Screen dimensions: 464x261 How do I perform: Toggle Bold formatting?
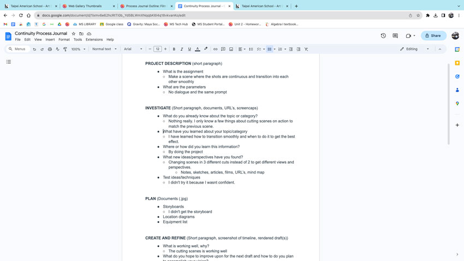tap(174, 49)
